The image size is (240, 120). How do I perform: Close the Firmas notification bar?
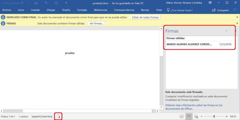click(x=237, y=23)
